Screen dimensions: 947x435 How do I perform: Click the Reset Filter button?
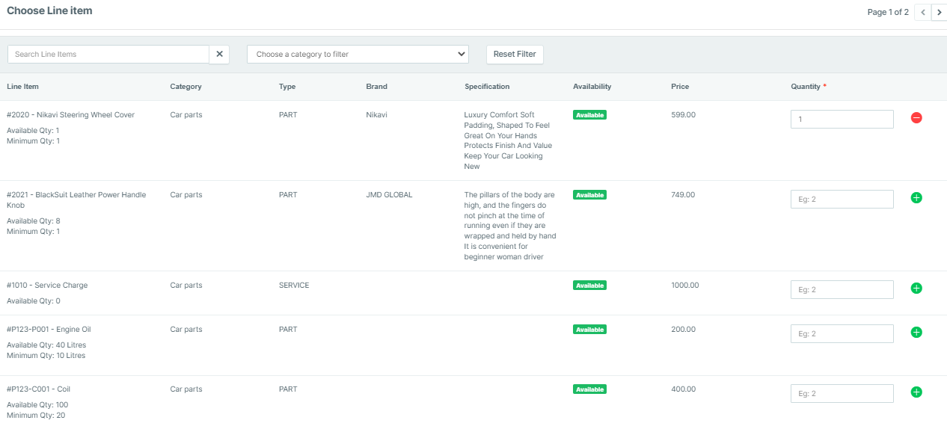[515, 55]
